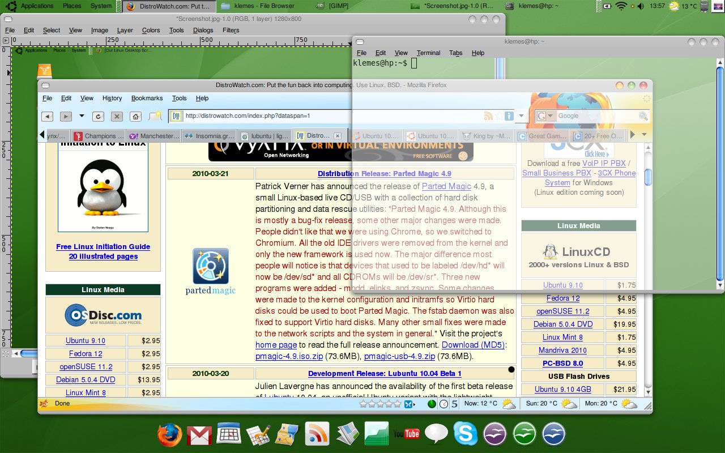Open Parted Magic 4.9 release link
725x453 pixels.
pyautogui.click(x=385, y=173)
